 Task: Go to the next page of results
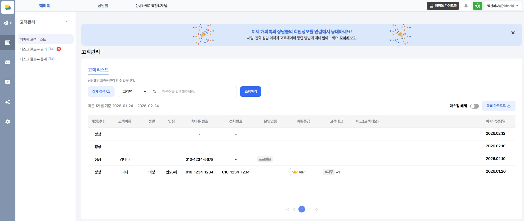[309, 209]
